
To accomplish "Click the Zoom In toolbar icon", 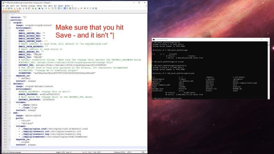I will pos(46,8).
